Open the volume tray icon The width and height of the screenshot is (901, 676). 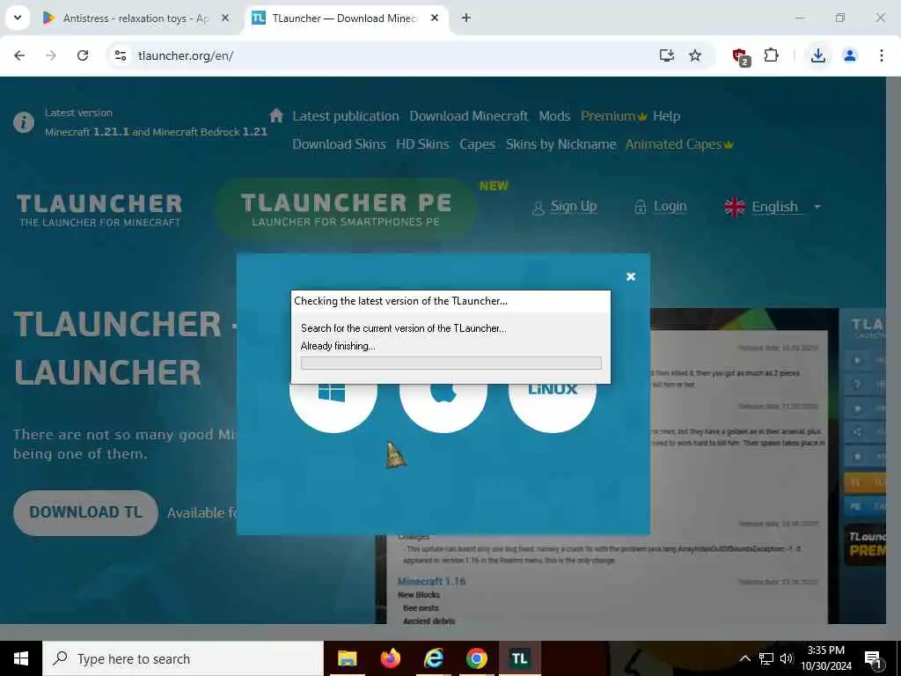787,658
